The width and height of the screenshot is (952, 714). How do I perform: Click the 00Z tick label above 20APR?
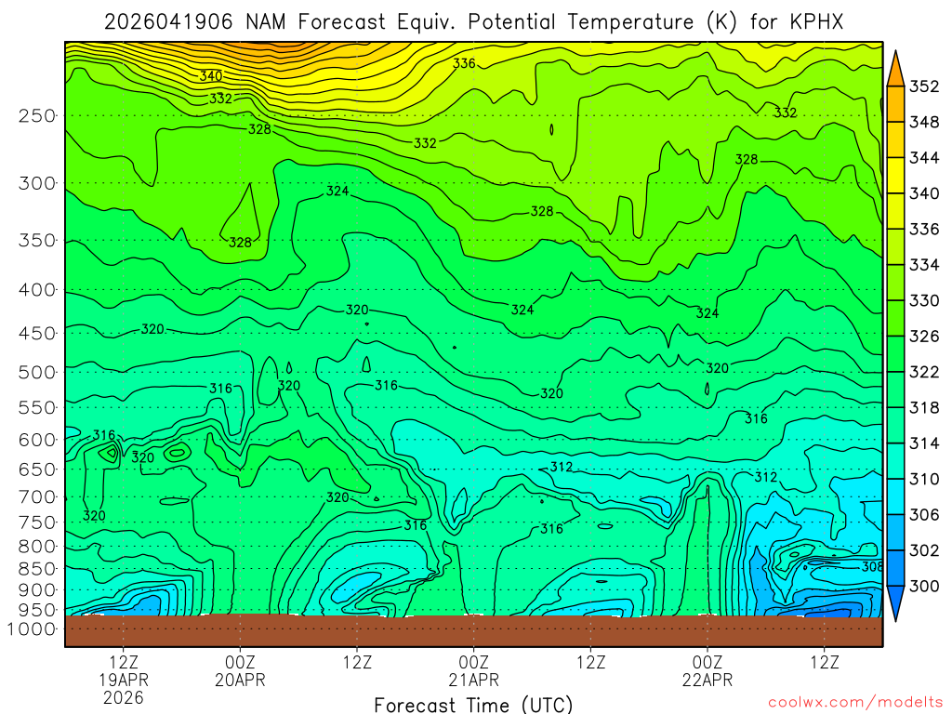click(240, 662)
